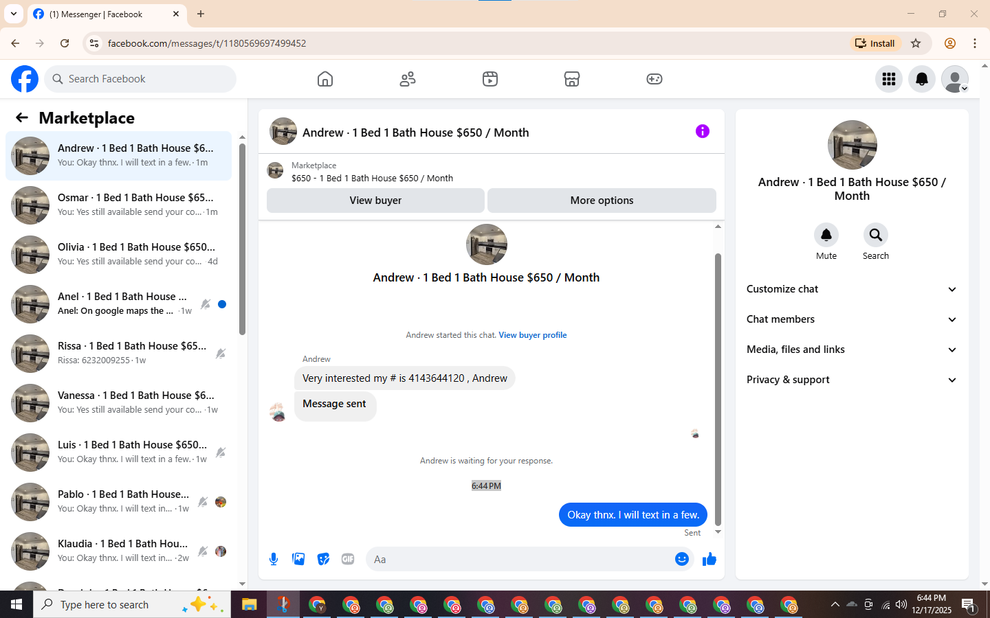Click the Install app button in address bar
Screen dimensions: 990x618
point(874,43)
